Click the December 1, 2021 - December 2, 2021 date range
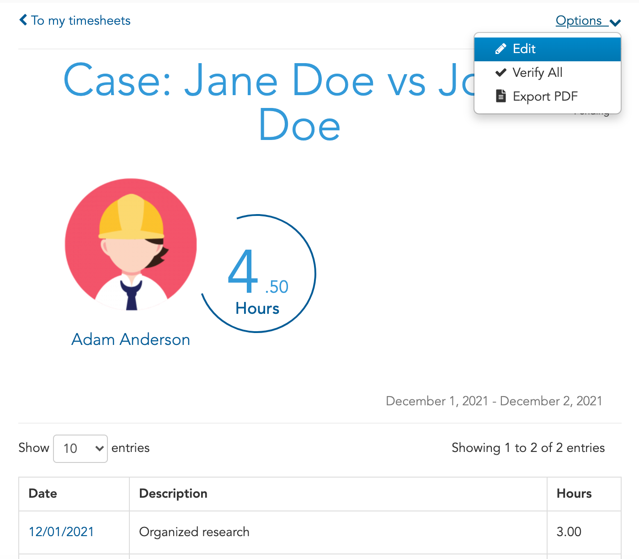 click(x=494, y=401)
